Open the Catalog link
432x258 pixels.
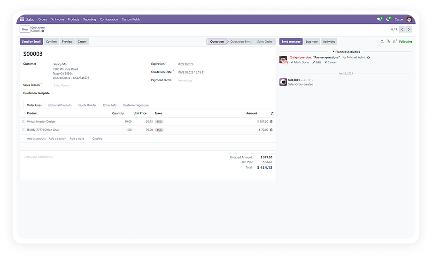click(97, 139)
